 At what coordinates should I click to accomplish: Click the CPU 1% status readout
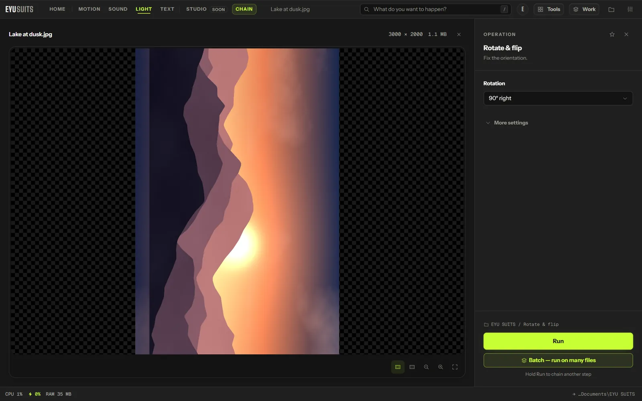pyautogui.click(x=14, y=394)
